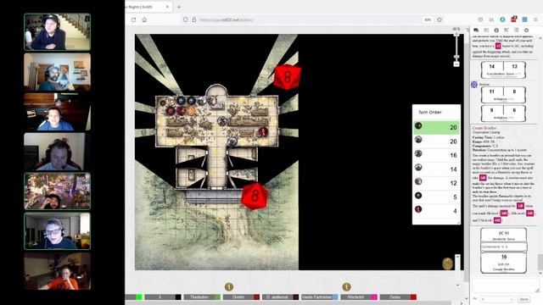543x305 pixels.
Task: Click Thorkuhm player name tag
Action: (199, 297)
